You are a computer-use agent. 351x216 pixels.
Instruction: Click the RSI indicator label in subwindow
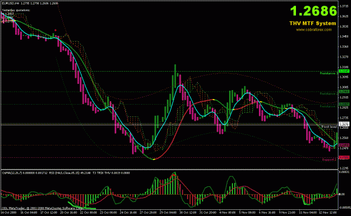(x=70, y=173)
